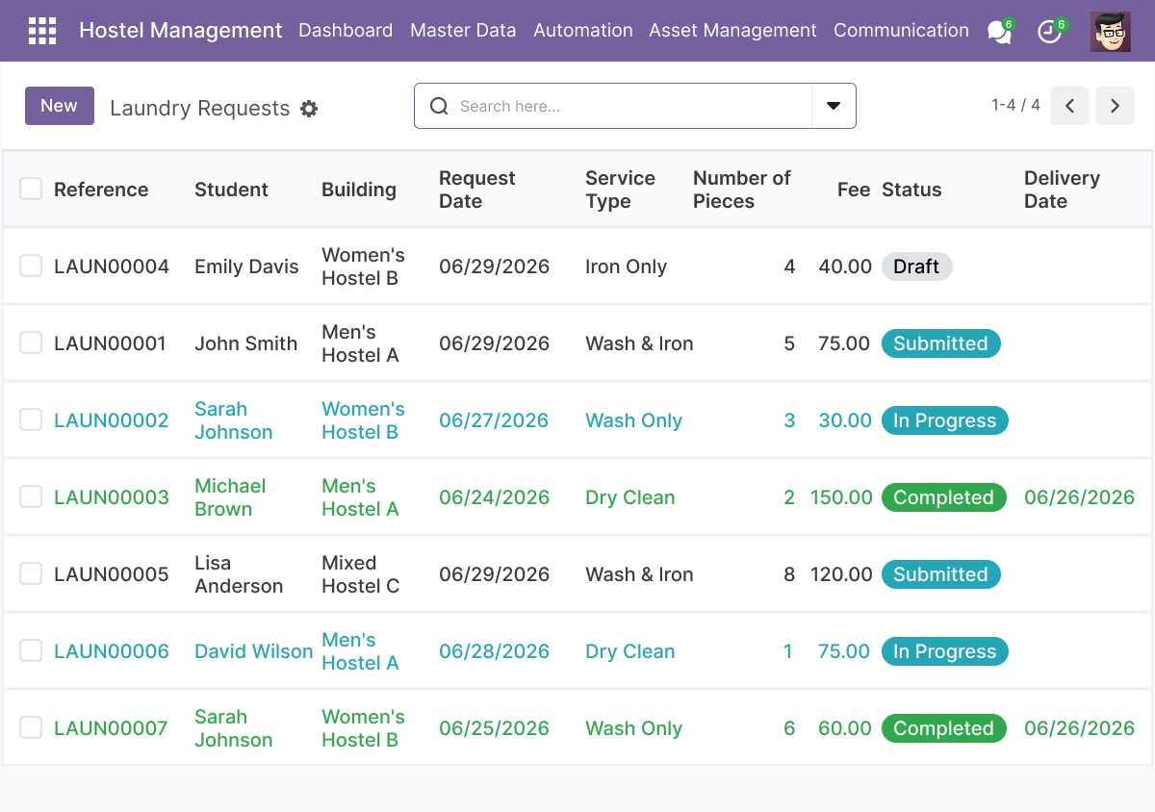Click request date 06/28/2026
The width and height of the screenshot is (1155, 812).
pyautogui.click(x=494, y=651)
